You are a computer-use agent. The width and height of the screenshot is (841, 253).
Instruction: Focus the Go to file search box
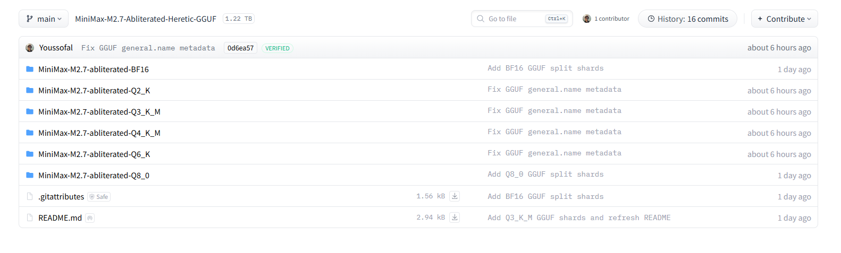(522, 19)
